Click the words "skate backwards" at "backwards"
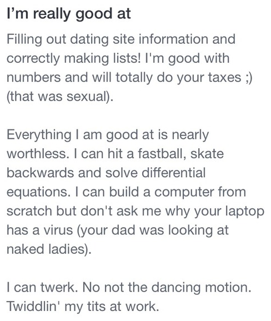The height and width of the screenshot is (321, 271). (40, 173)
